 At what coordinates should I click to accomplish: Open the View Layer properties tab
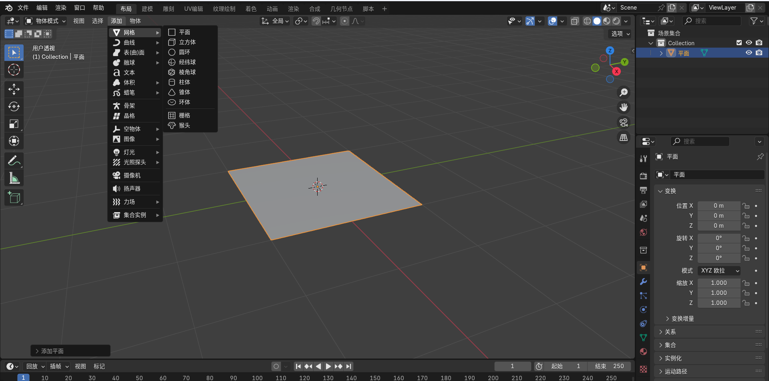click(x=643, y=204)
